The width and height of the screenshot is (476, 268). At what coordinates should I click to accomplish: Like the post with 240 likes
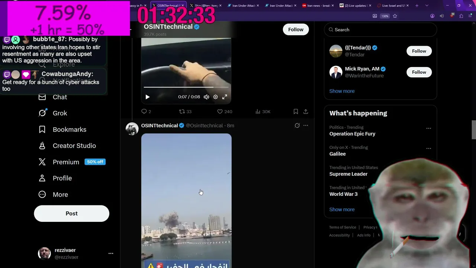click(x=225, y=111)
